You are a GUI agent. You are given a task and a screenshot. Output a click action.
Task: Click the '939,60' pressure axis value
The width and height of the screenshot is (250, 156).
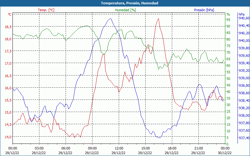click(x=244, y=56)
